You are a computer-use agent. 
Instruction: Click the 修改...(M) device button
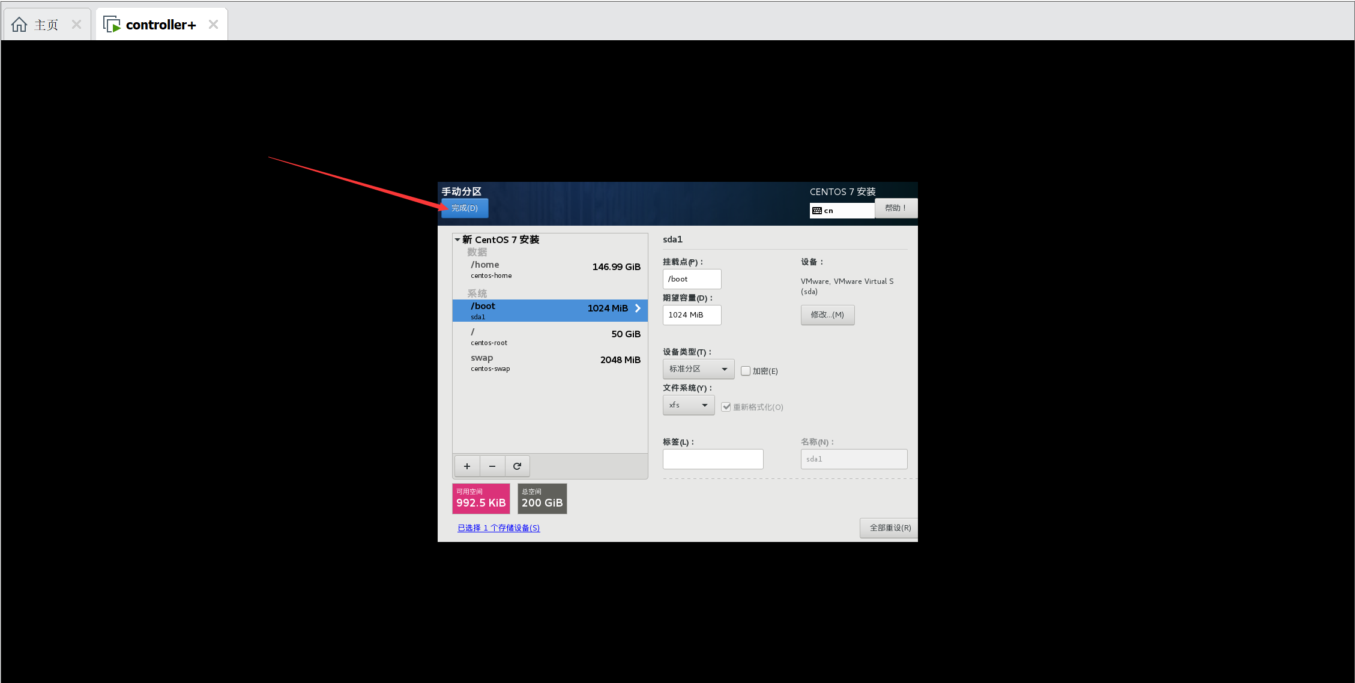point(827,315)
